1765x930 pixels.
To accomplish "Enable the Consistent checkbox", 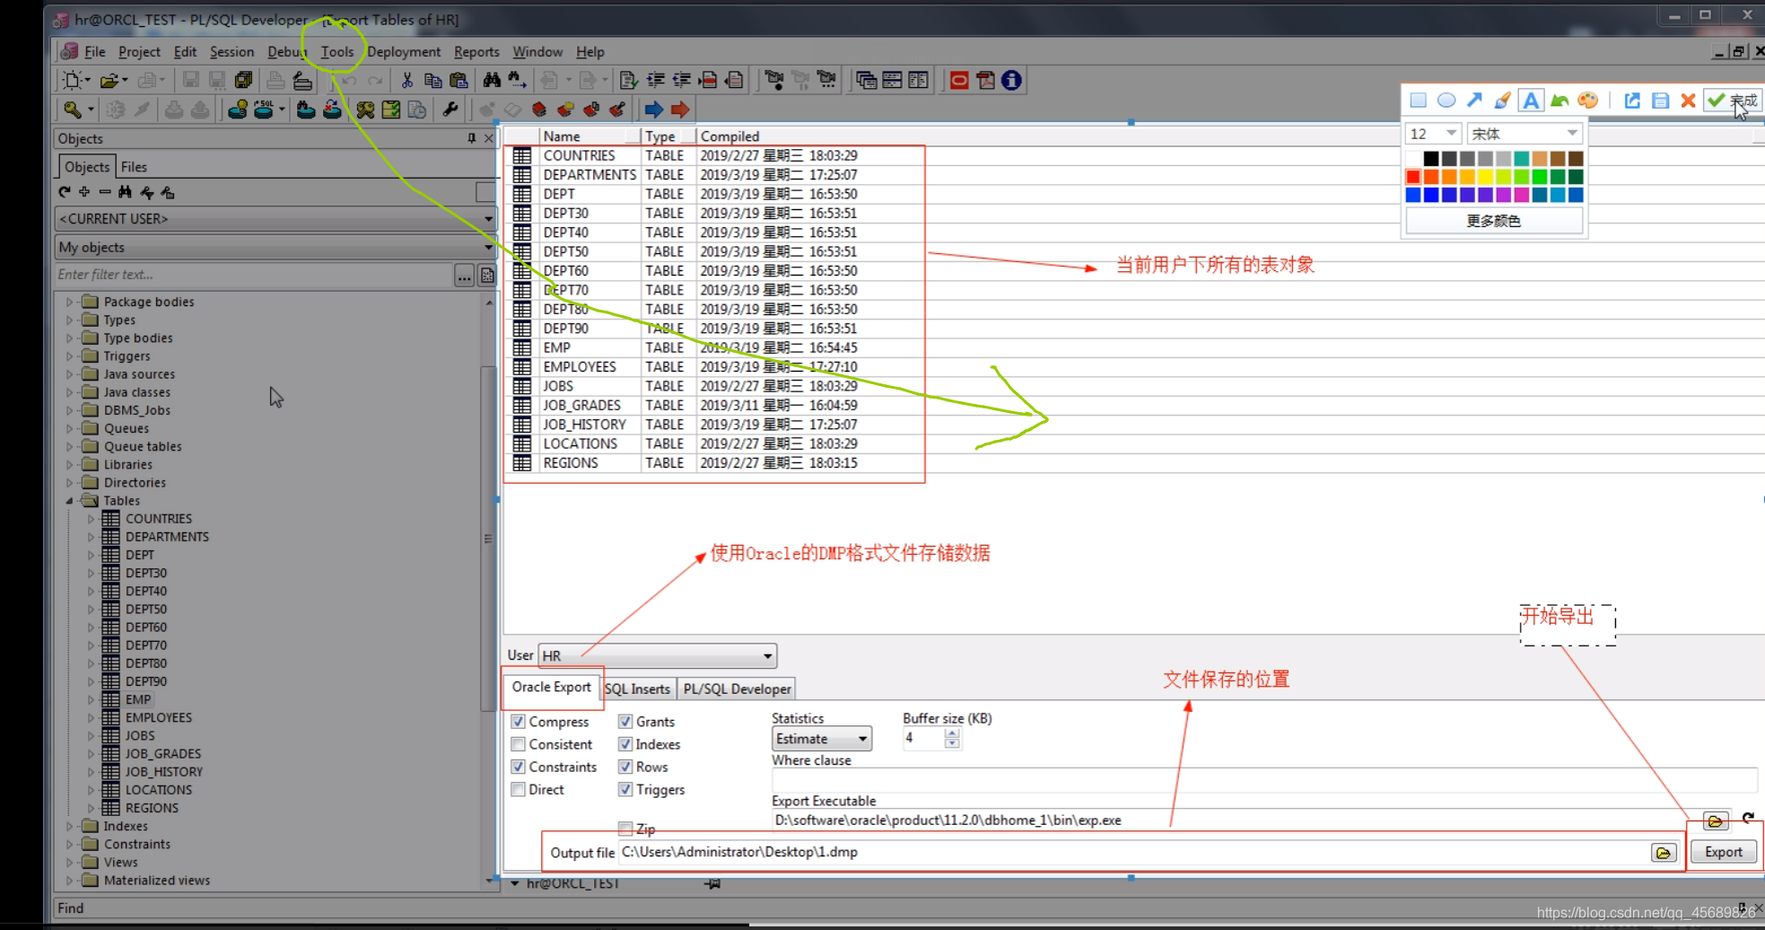I will pos(518,744).
